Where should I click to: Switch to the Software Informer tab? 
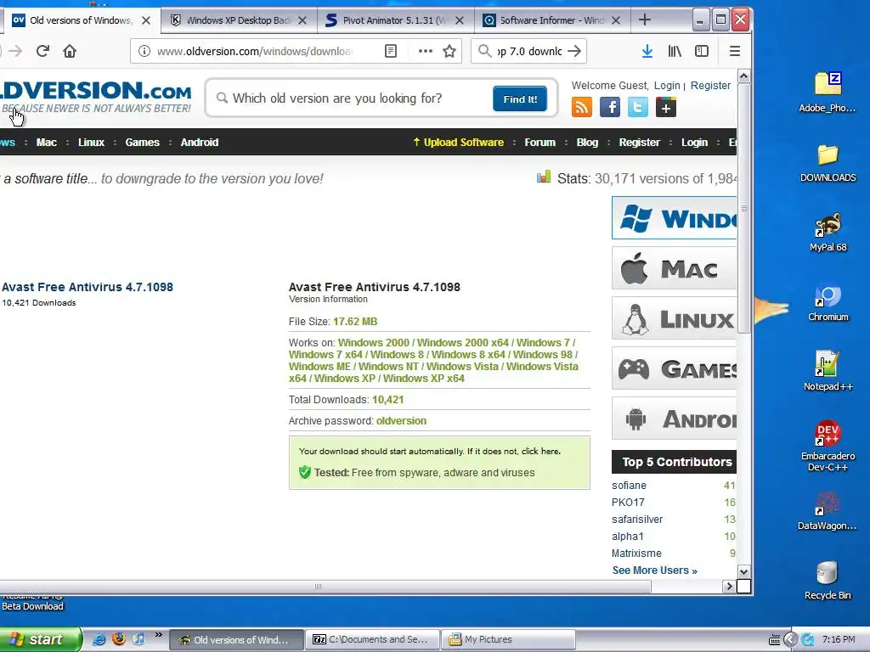(552, 20)
